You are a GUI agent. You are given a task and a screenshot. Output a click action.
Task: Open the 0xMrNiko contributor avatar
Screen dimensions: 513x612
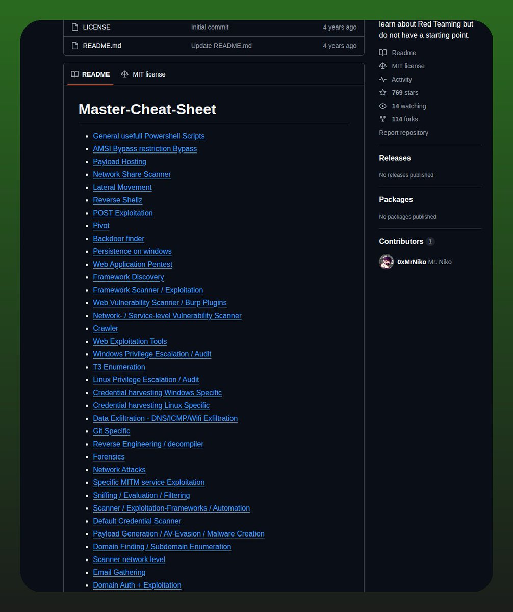click(387, 262)
